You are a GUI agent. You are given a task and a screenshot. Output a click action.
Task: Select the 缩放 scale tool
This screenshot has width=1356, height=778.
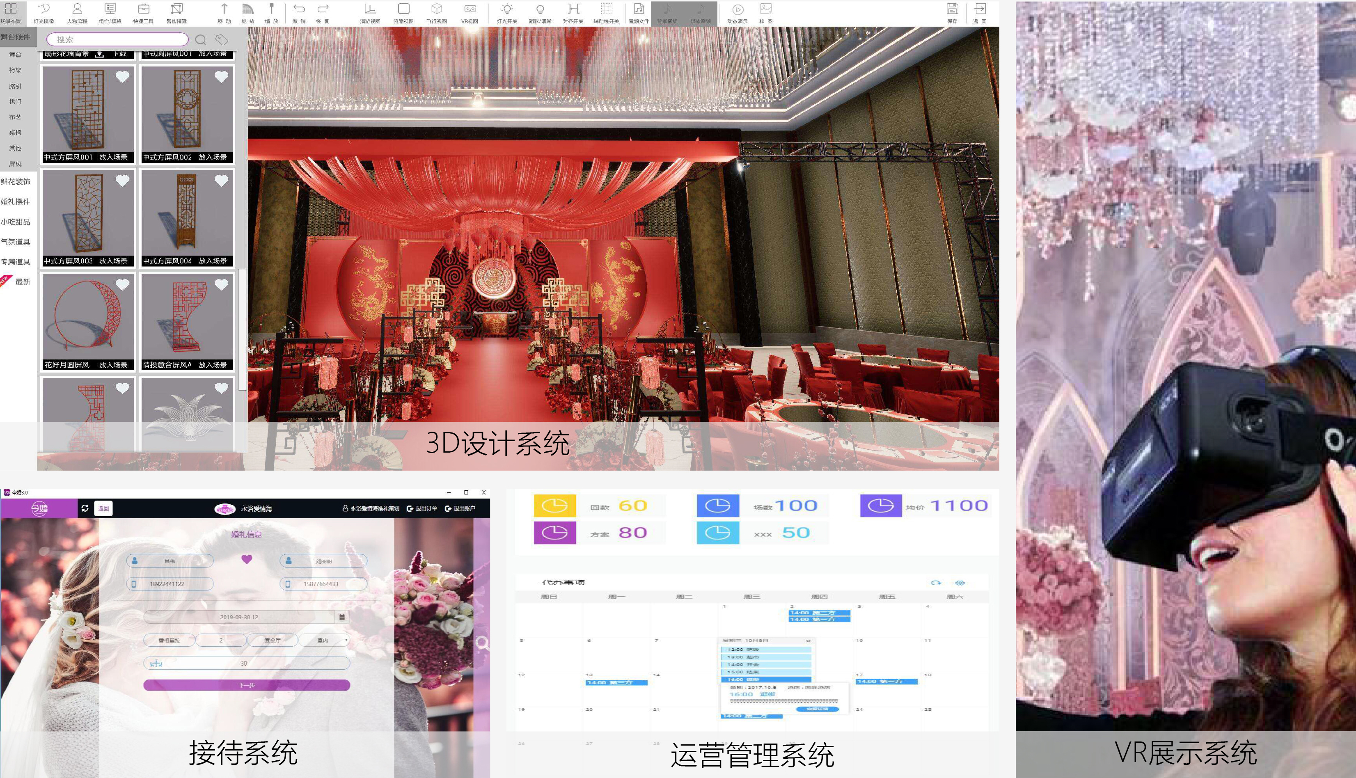point(271,13)
